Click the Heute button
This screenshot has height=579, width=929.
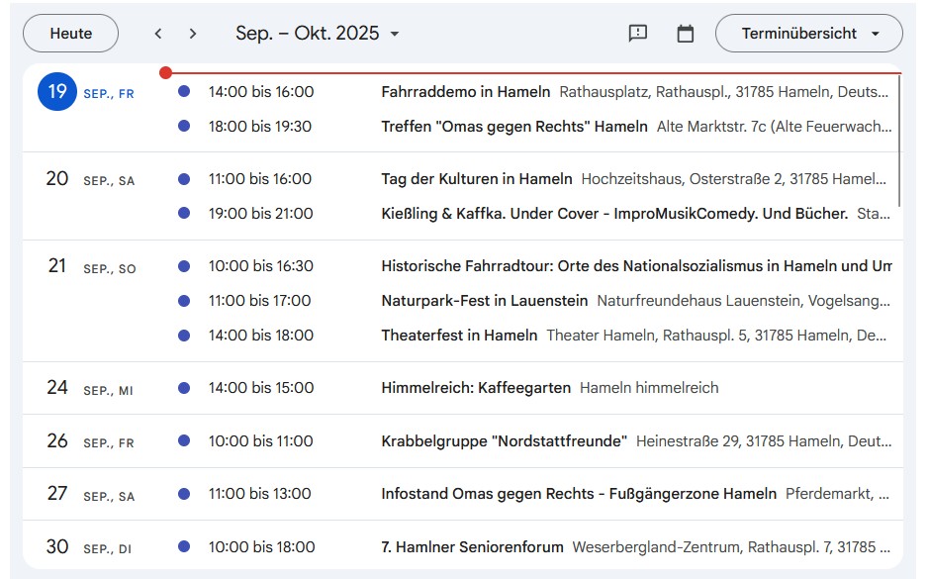70,34
